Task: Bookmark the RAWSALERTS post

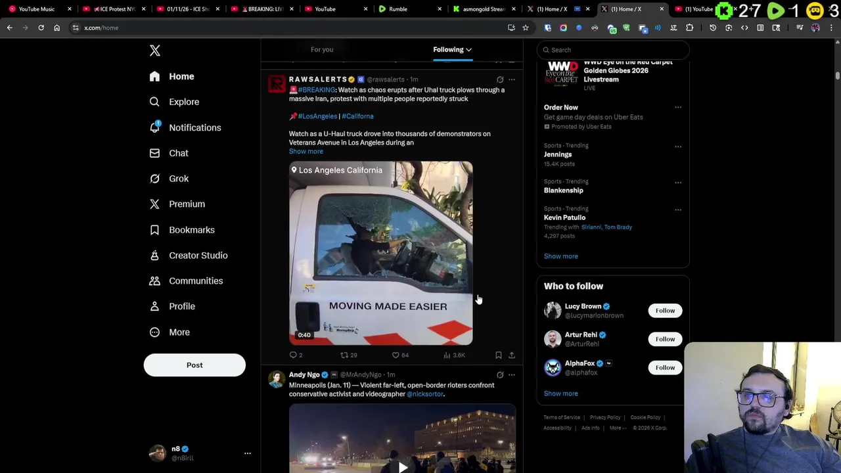Action: point(499,355)
